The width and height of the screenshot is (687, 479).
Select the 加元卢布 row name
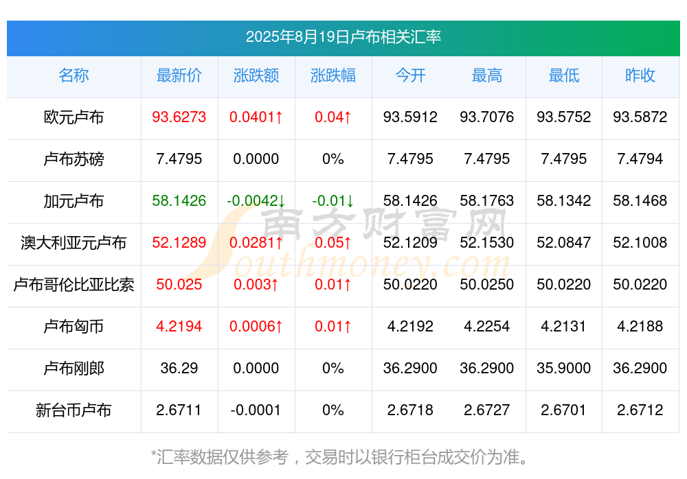click(x=74, y=201)
